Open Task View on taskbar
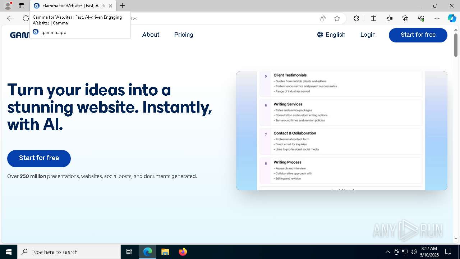Viewport: 460px width, 259px height. (129, 252)
